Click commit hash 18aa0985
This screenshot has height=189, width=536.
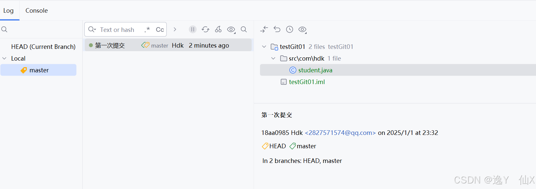tap(275, 133)
